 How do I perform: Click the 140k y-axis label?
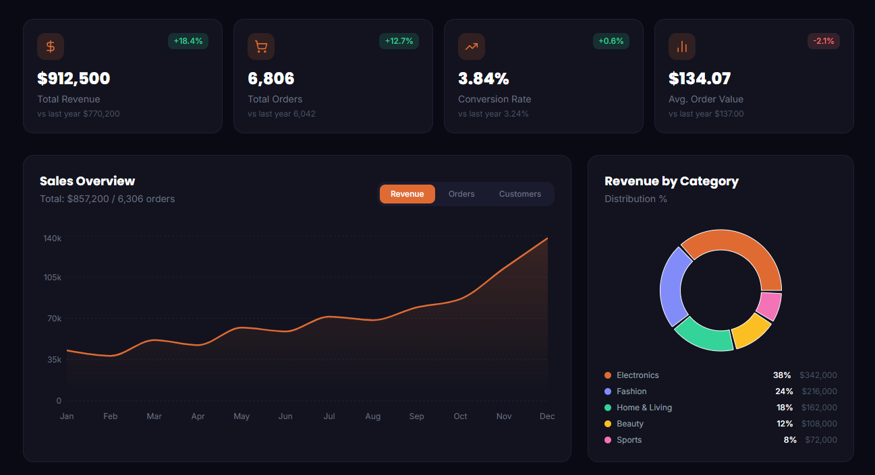pyautogui.click(x=53, y=239)
